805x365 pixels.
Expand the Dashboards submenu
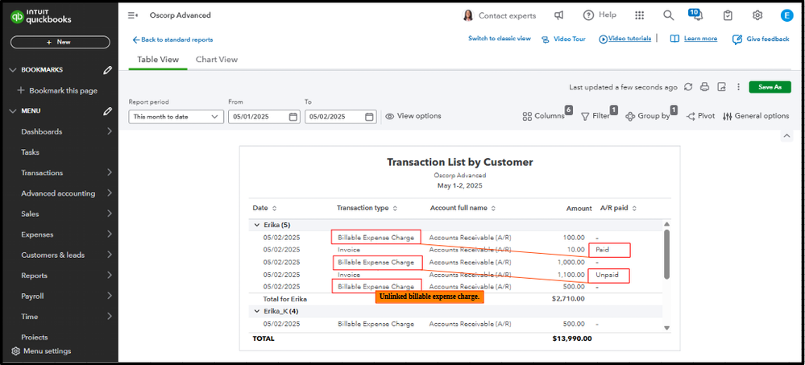pyautogui.click(x=110, y=131)
